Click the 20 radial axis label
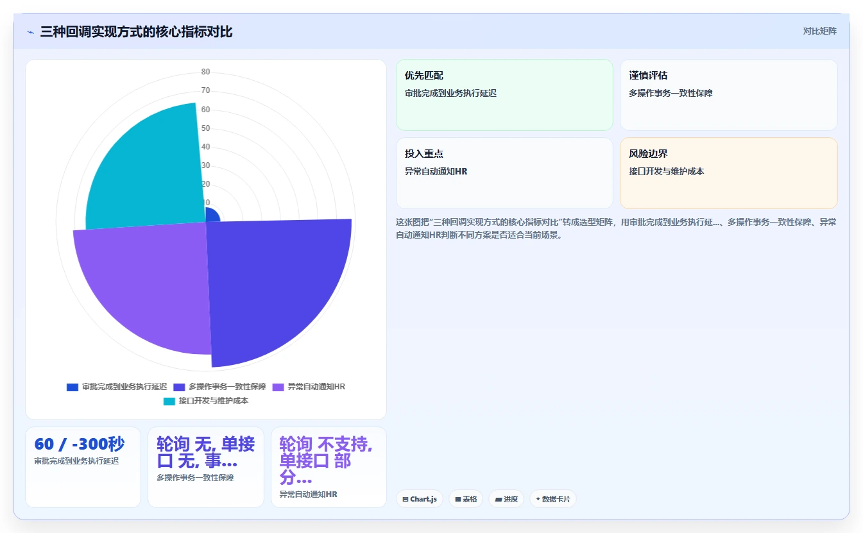 205,184
